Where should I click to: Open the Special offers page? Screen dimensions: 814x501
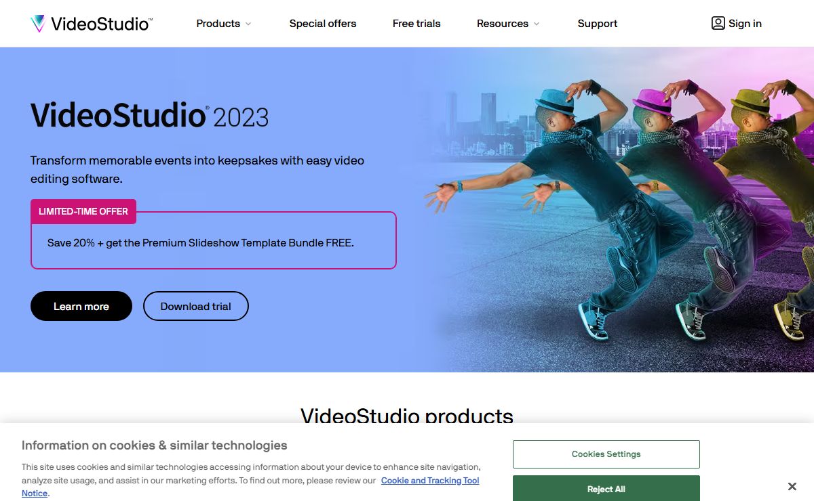click(323, 24)
